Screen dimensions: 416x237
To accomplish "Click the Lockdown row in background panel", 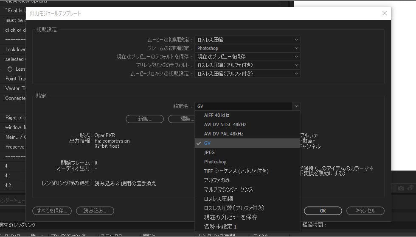I will (15, 50).
